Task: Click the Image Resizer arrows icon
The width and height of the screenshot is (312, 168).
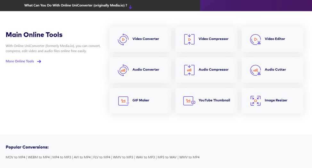Action: point(256,101)
